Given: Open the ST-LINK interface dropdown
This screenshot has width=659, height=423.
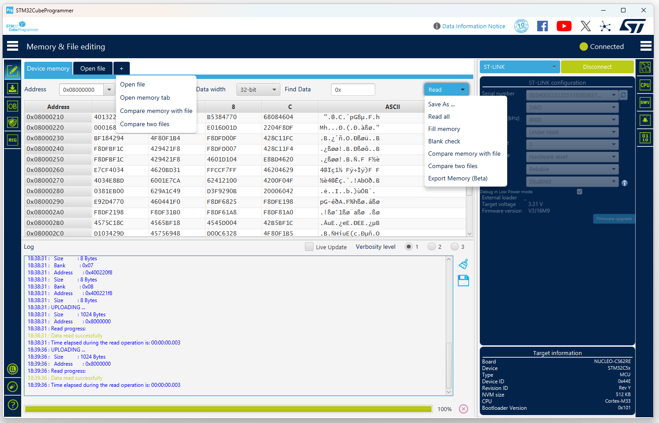Looking at the screenshot, I should (x=520, y=67).
